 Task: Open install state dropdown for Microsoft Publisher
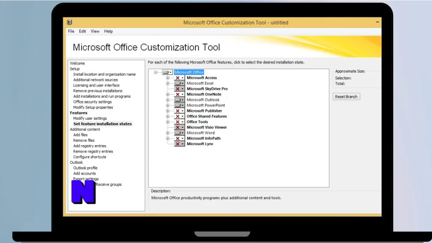click(179, 111)
